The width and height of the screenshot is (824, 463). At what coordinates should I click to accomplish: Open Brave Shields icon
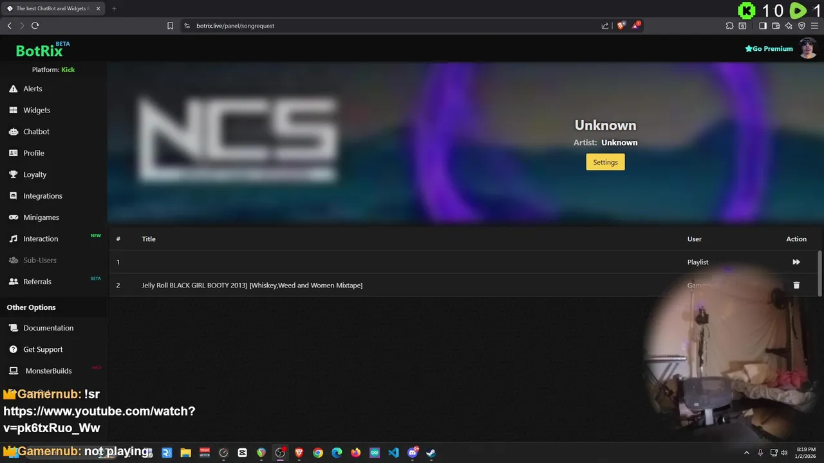click(x=621, y=26)
